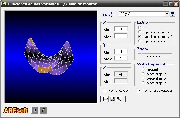Click the graph plot icon button
The height and width of the screenshot is (118, 180).
click(106, 99)
